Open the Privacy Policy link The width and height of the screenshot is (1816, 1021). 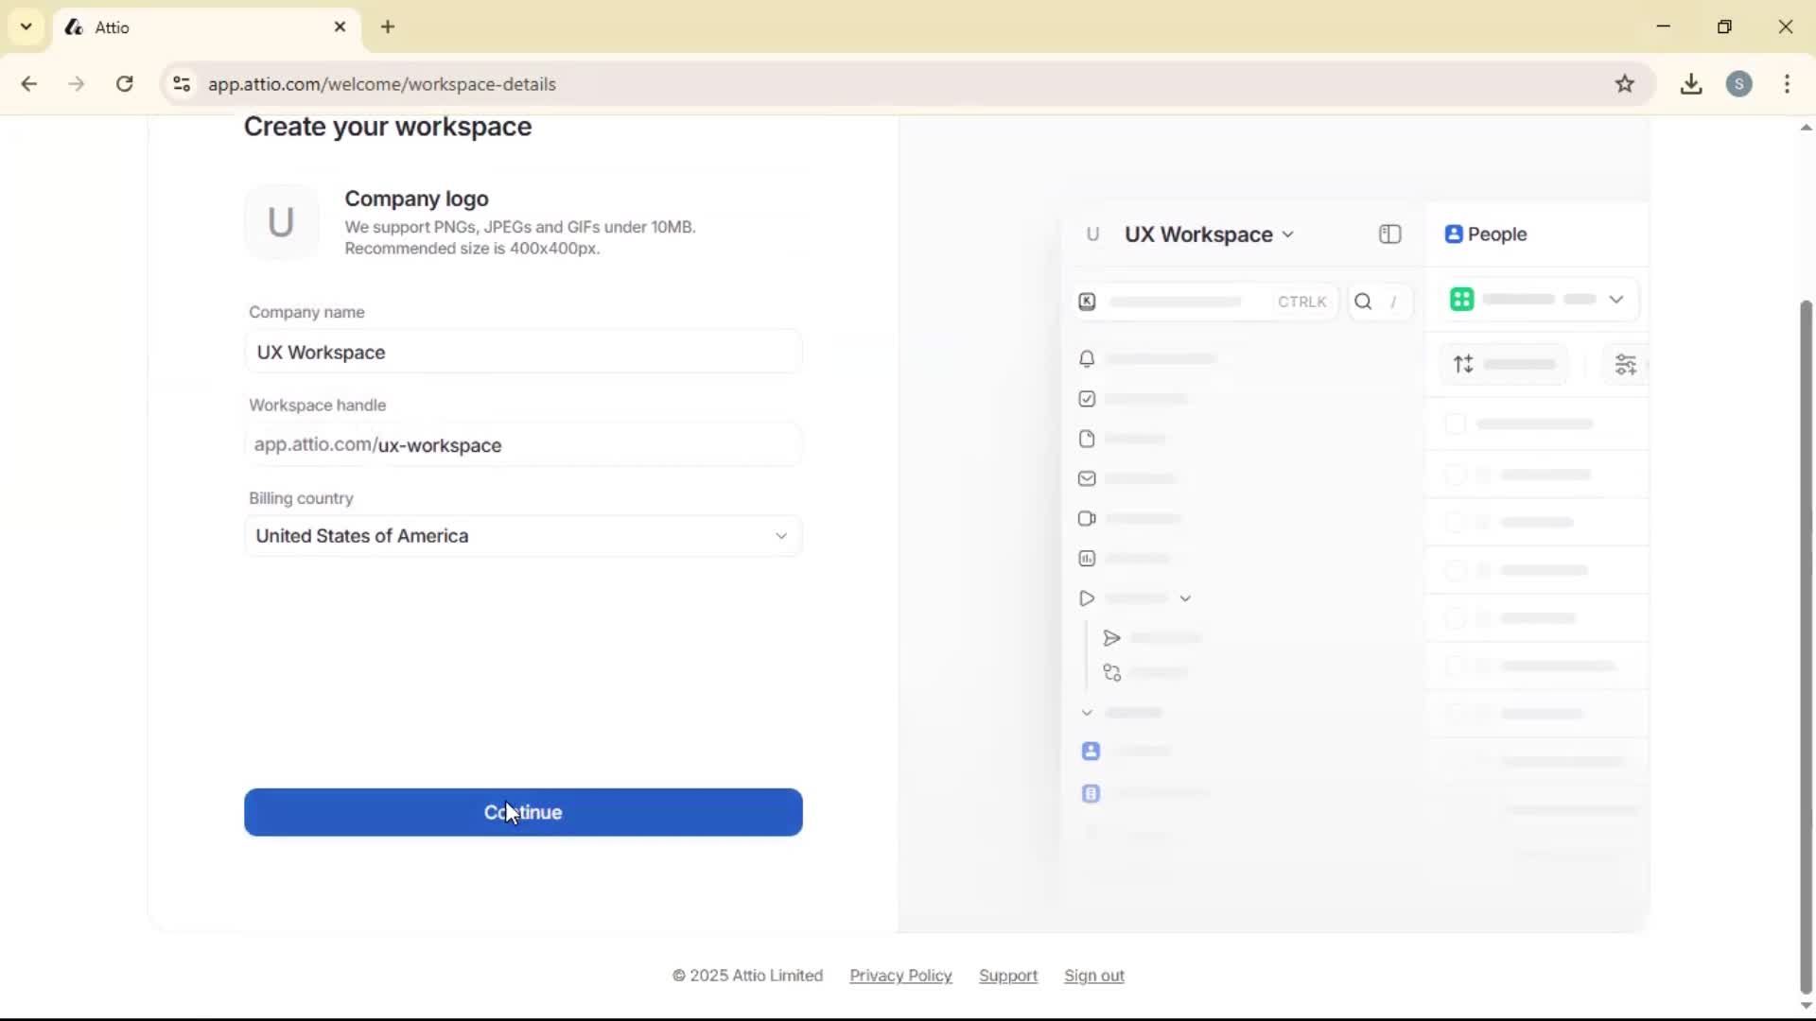tap(899, 976)
